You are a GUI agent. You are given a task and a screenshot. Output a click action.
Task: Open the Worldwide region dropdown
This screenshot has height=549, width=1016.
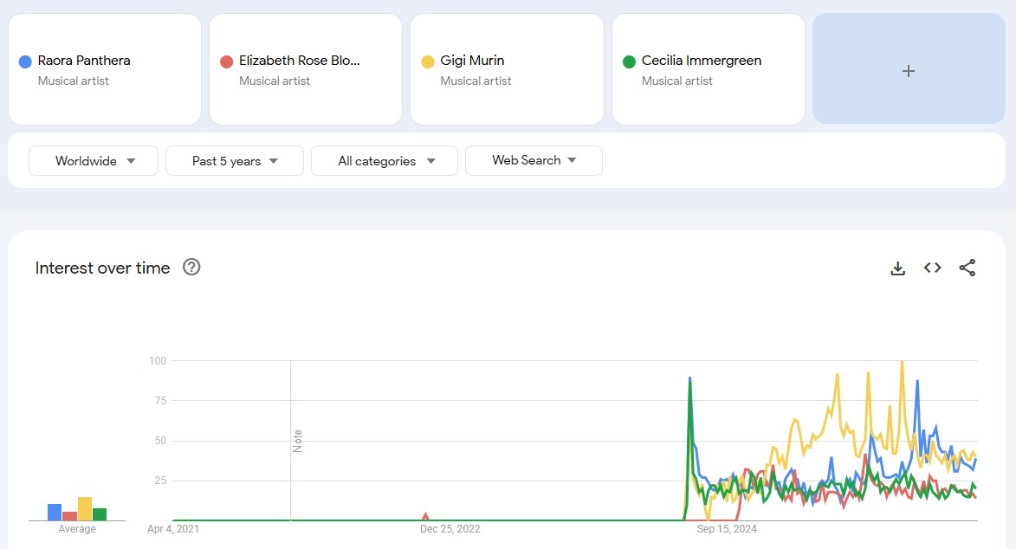pos(94,161)
